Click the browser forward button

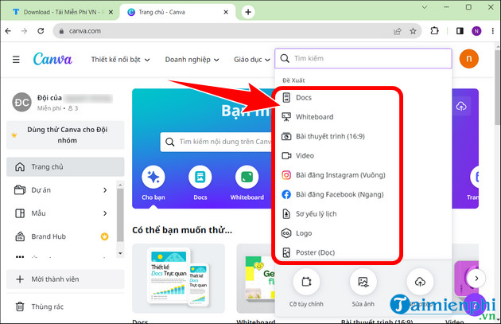click(24, 31)
